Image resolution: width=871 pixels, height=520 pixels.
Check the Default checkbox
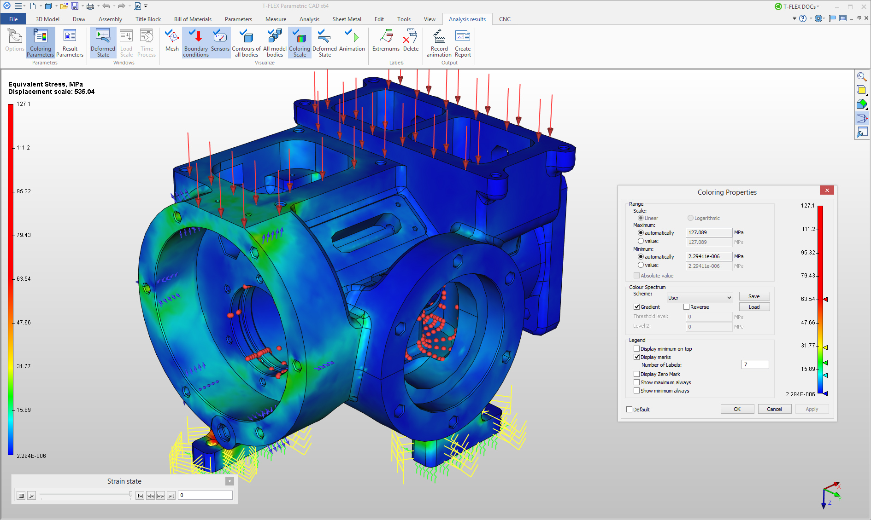click(x=629, y=410)
